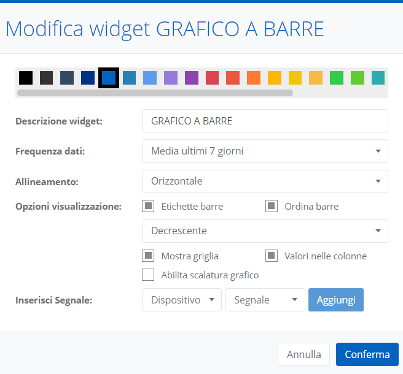Toggle the Ordina barre checkbox
Image resolution: width=403 pixels, height=374 pixels.
tap(272, 206)
